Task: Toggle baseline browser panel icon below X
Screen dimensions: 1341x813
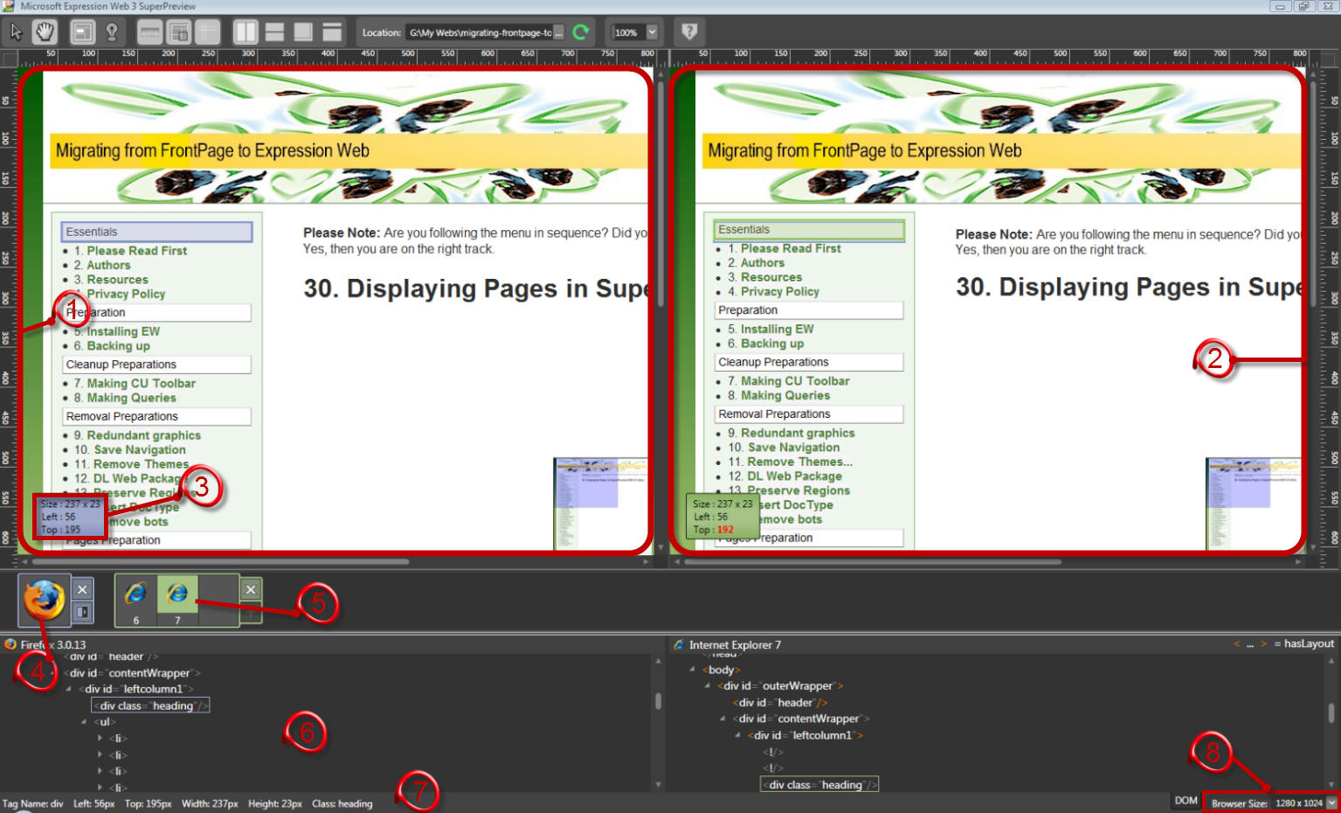Action: point(82,612)
